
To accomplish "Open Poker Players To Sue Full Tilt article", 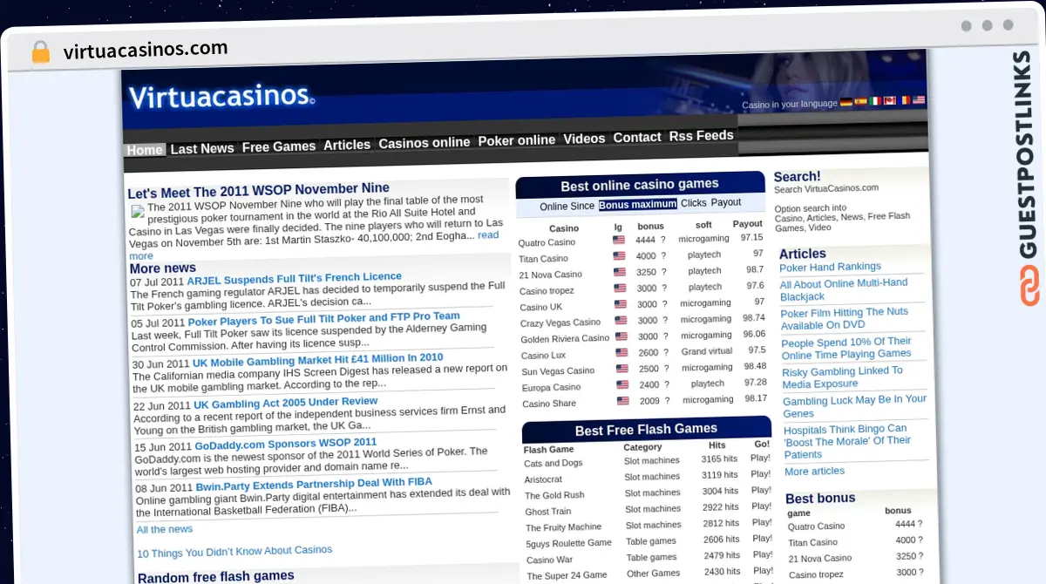I will tap(324, 318).
